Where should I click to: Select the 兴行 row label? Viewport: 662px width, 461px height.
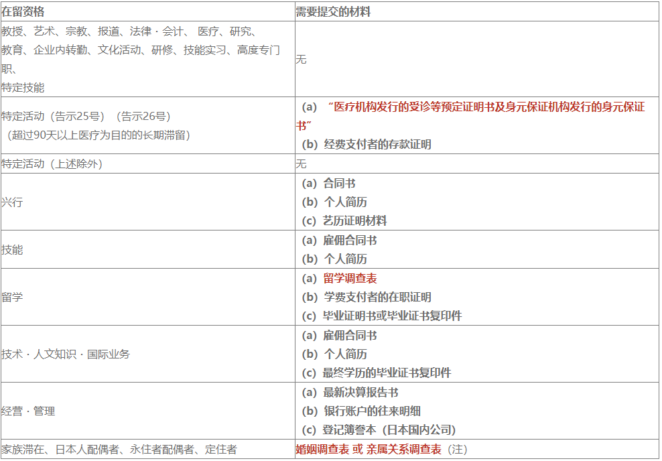pyautogui.click(x=12, y=202)
